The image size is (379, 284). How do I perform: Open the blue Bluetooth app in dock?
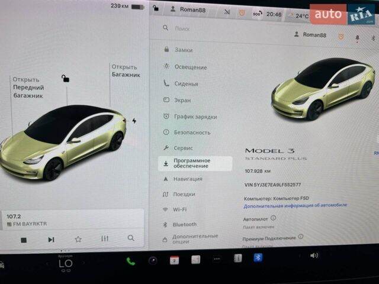click(258, 258)
